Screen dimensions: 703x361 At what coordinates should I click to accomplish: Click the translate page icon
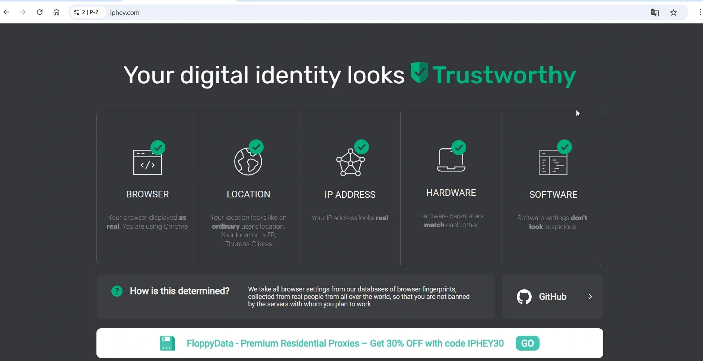click(655, 13)
